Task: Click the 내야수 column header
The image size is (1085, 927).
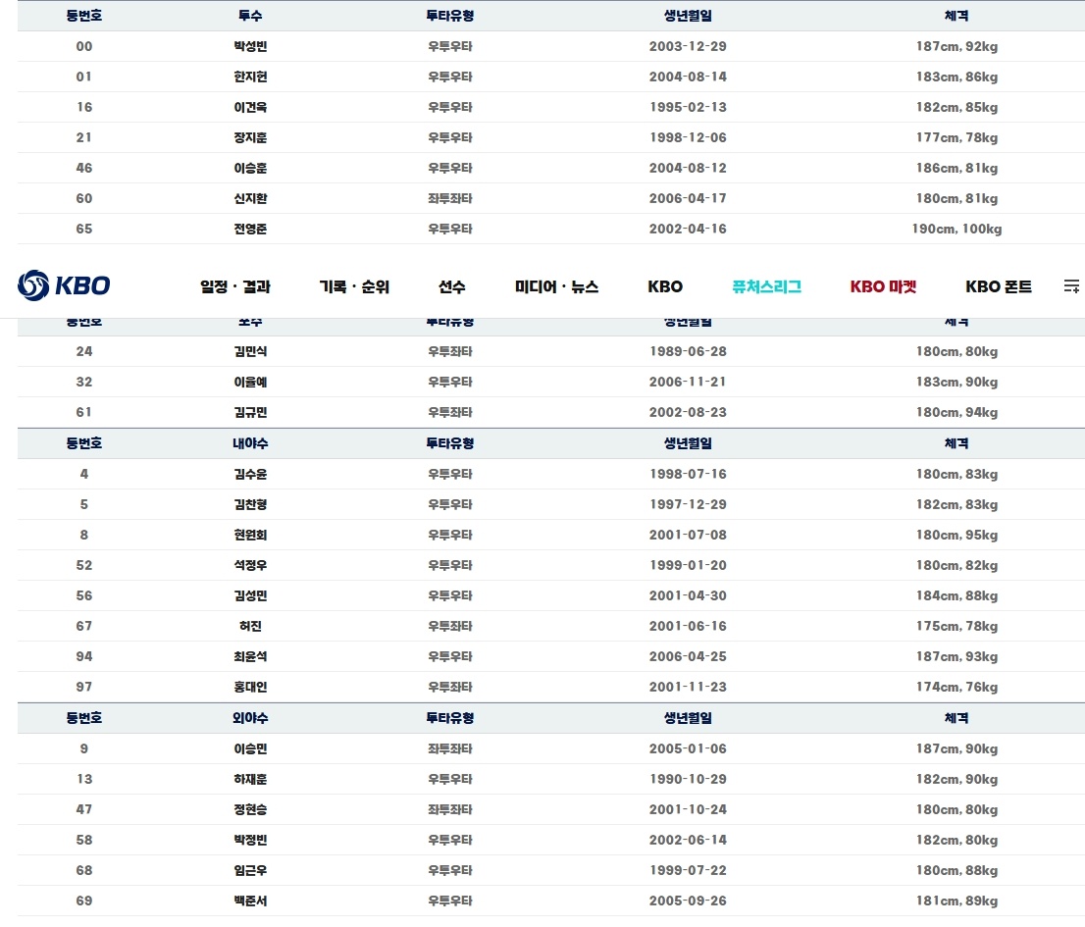Action: (250, 443)
